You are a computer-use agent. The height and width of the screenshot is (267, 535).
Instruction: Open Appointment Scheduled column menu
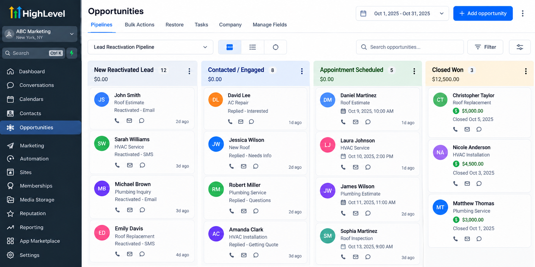tap(414, 71)
